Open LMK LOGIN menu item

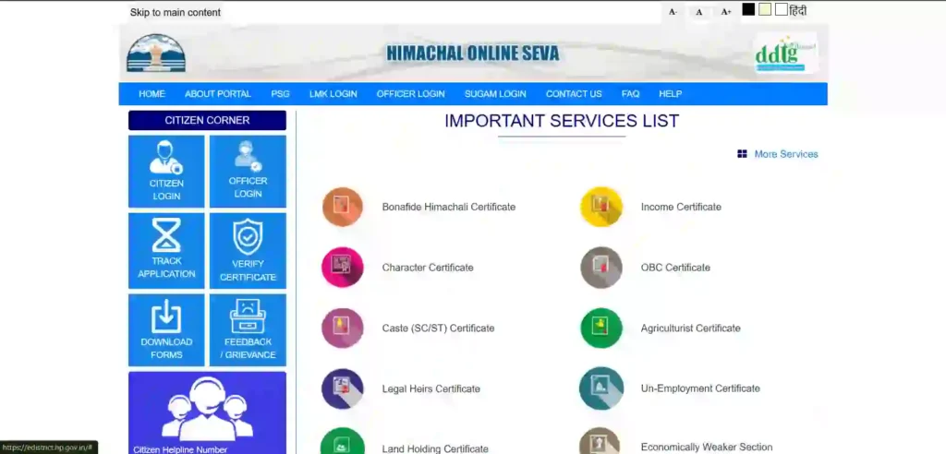pos(333,94)
